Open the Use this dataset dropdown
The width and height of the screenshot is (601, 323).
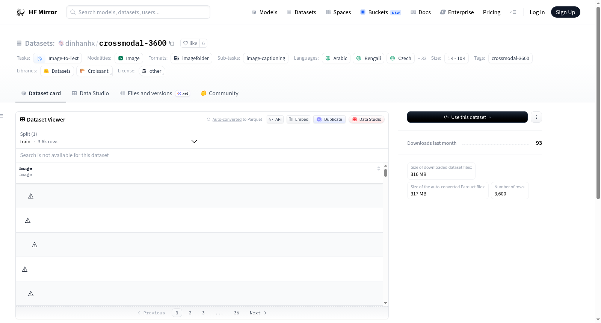tap(467, 117)
